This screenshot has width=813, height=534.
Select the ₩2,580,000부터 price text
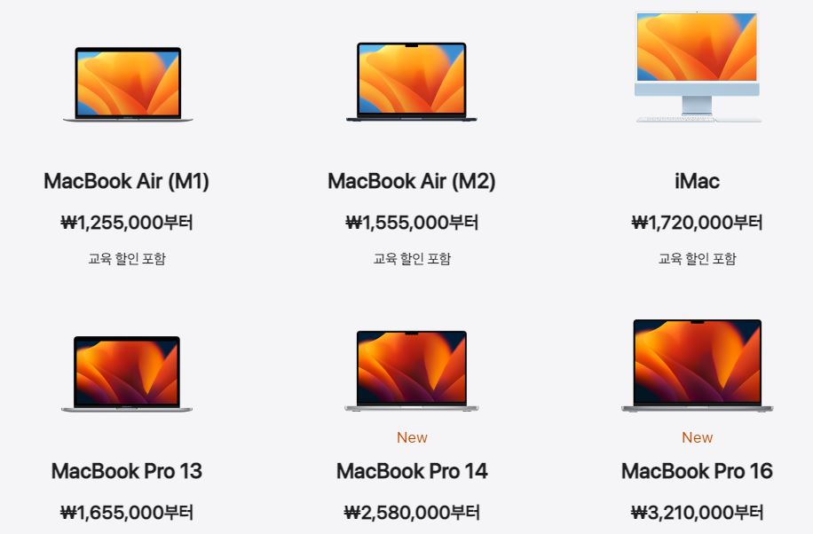[x=412, y=512]
